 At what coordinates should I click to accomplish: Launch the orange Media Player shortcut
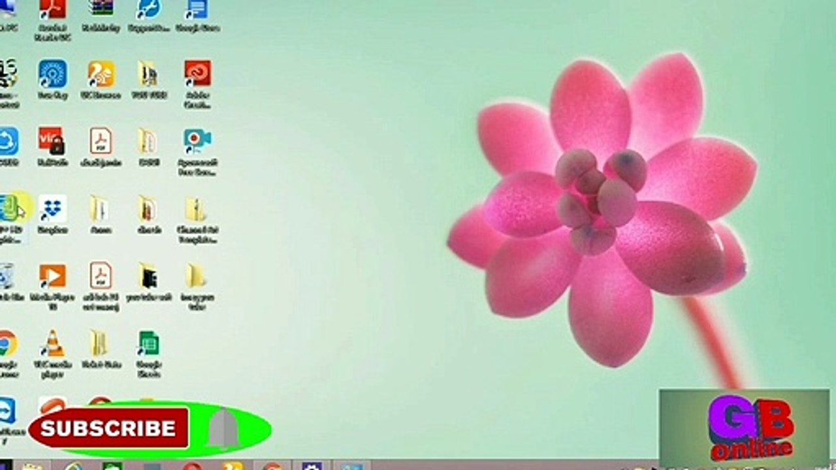tap(52, 276)
